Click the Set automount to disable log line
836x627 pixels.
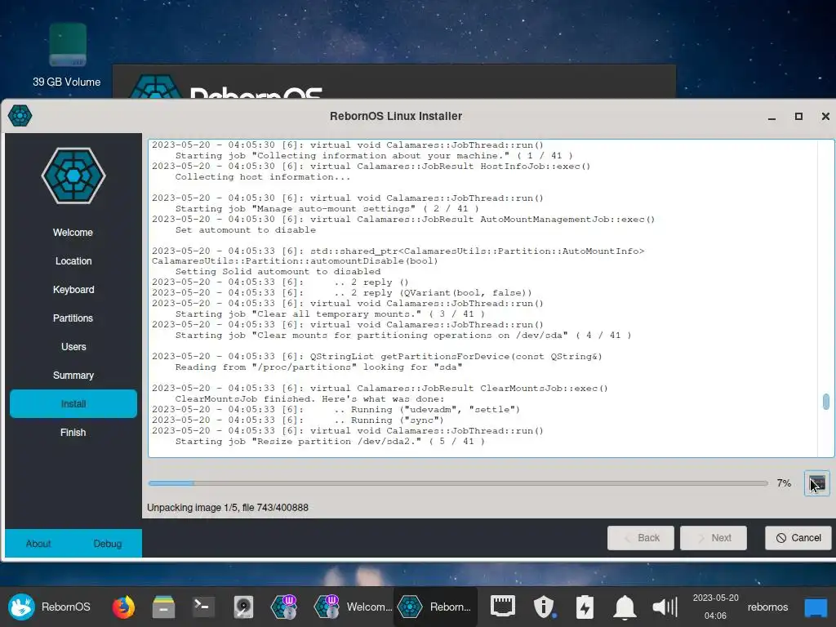[x=245, y=229]
